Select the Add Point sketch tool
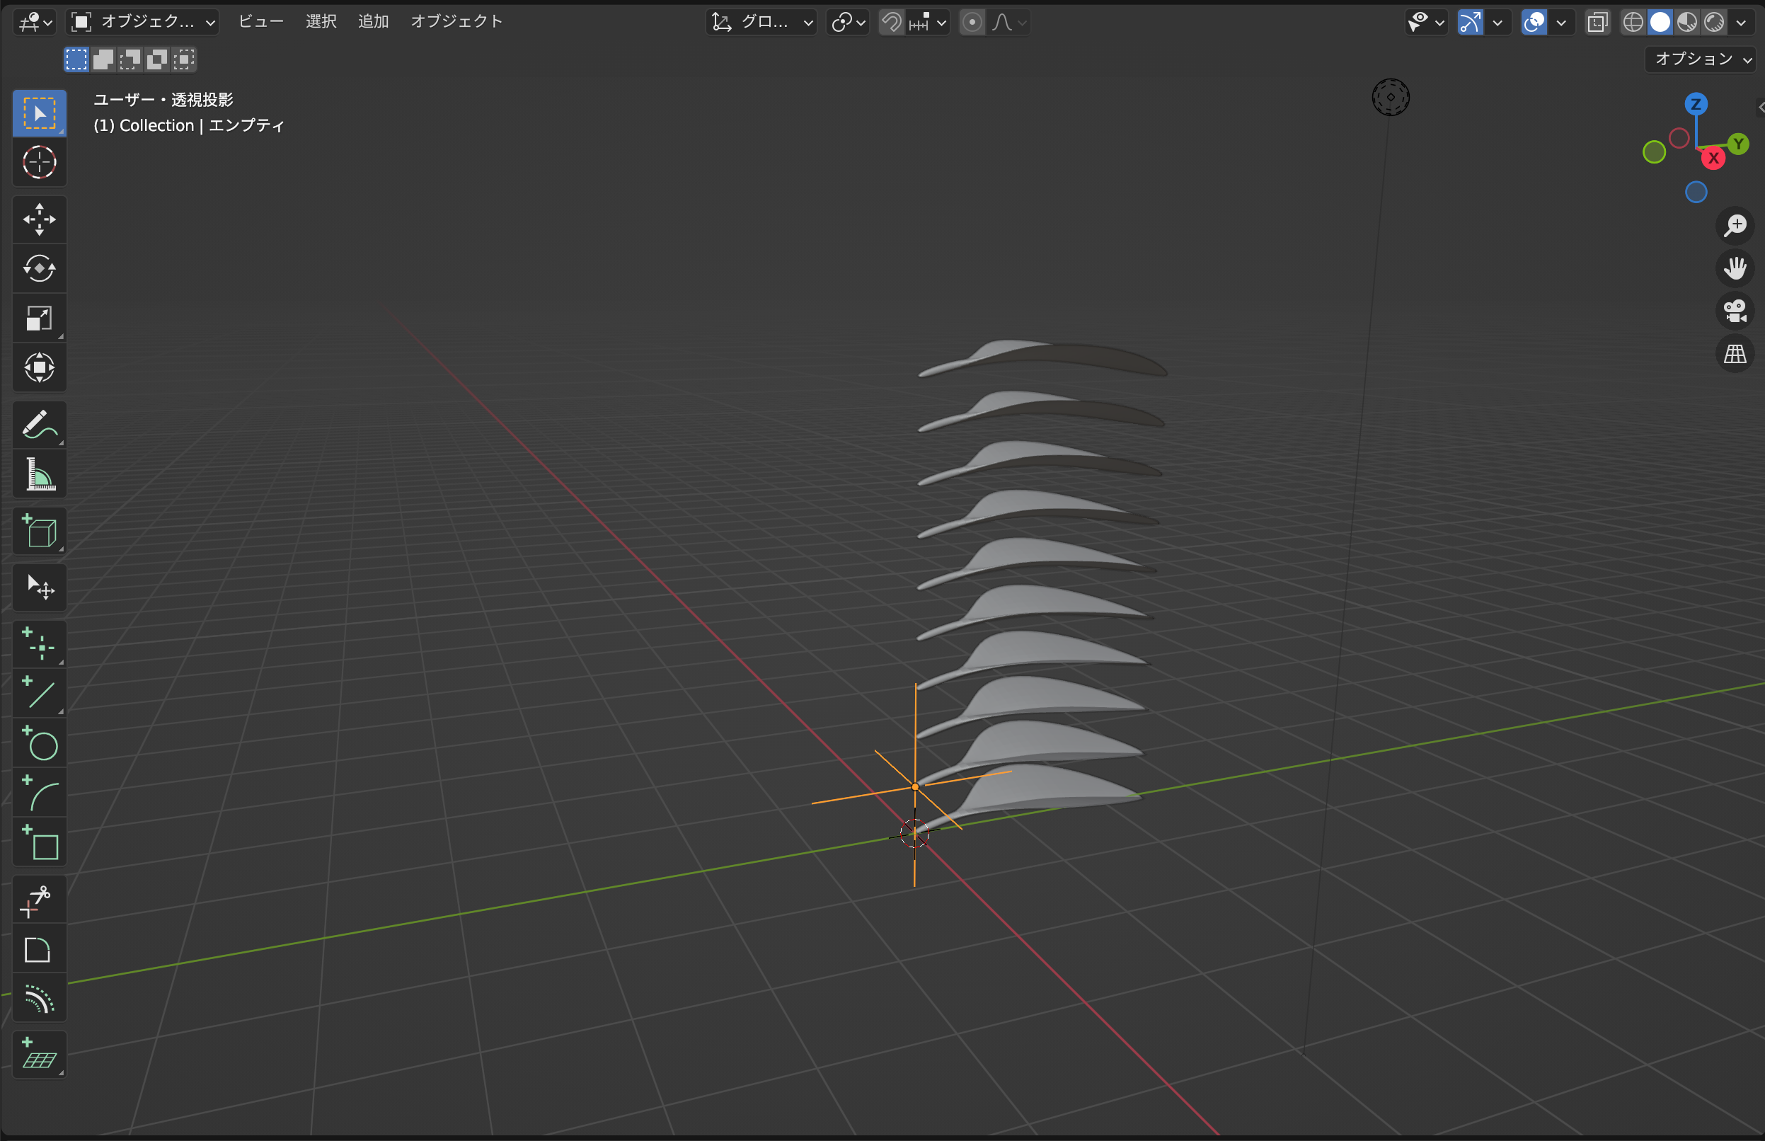Image resolution: width=1765 pixels, height=1141 pixels. click(x=39, y=644)
